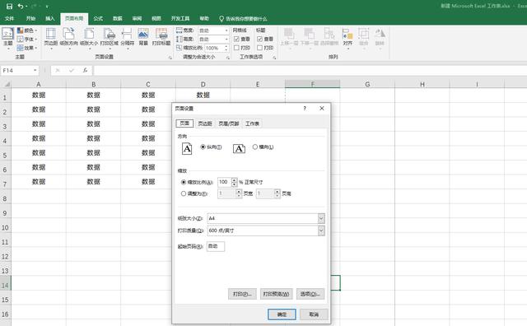Open Sheet Options group dialog launcher
The height and width of the screenshot is (326, 527).
(274, 58)
